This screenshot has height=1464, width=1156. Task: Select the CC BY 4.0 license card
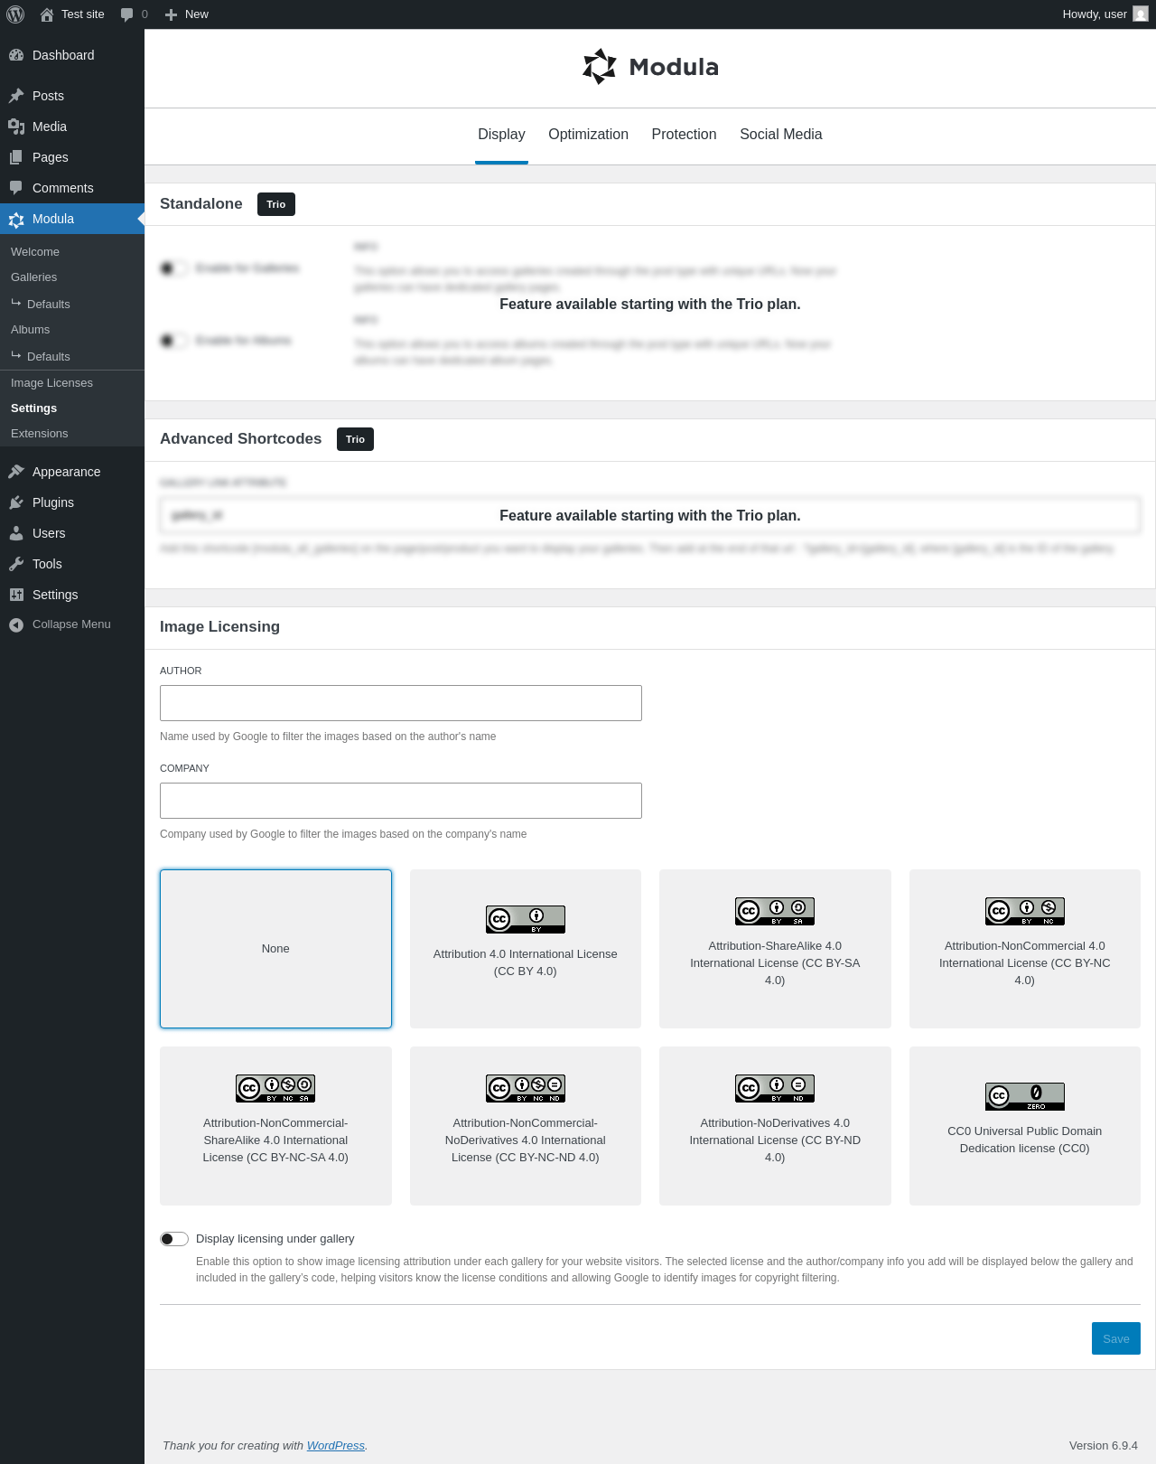pos(526,949)
